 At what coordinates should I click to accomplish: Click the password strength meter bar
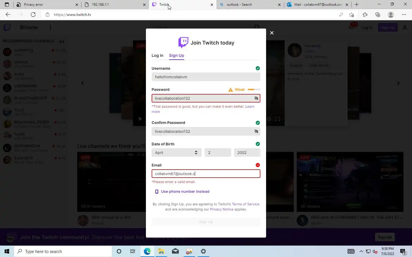click(254, 90)
